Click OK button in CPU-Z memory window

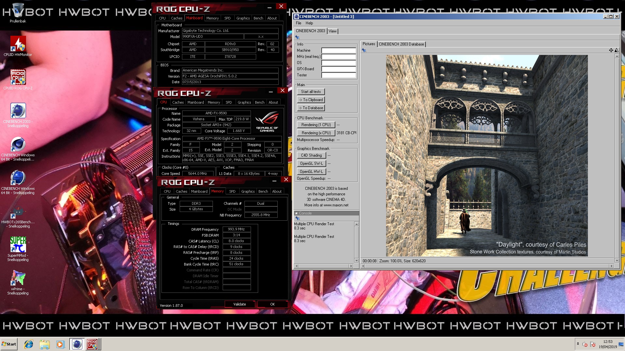pos(272,304)
